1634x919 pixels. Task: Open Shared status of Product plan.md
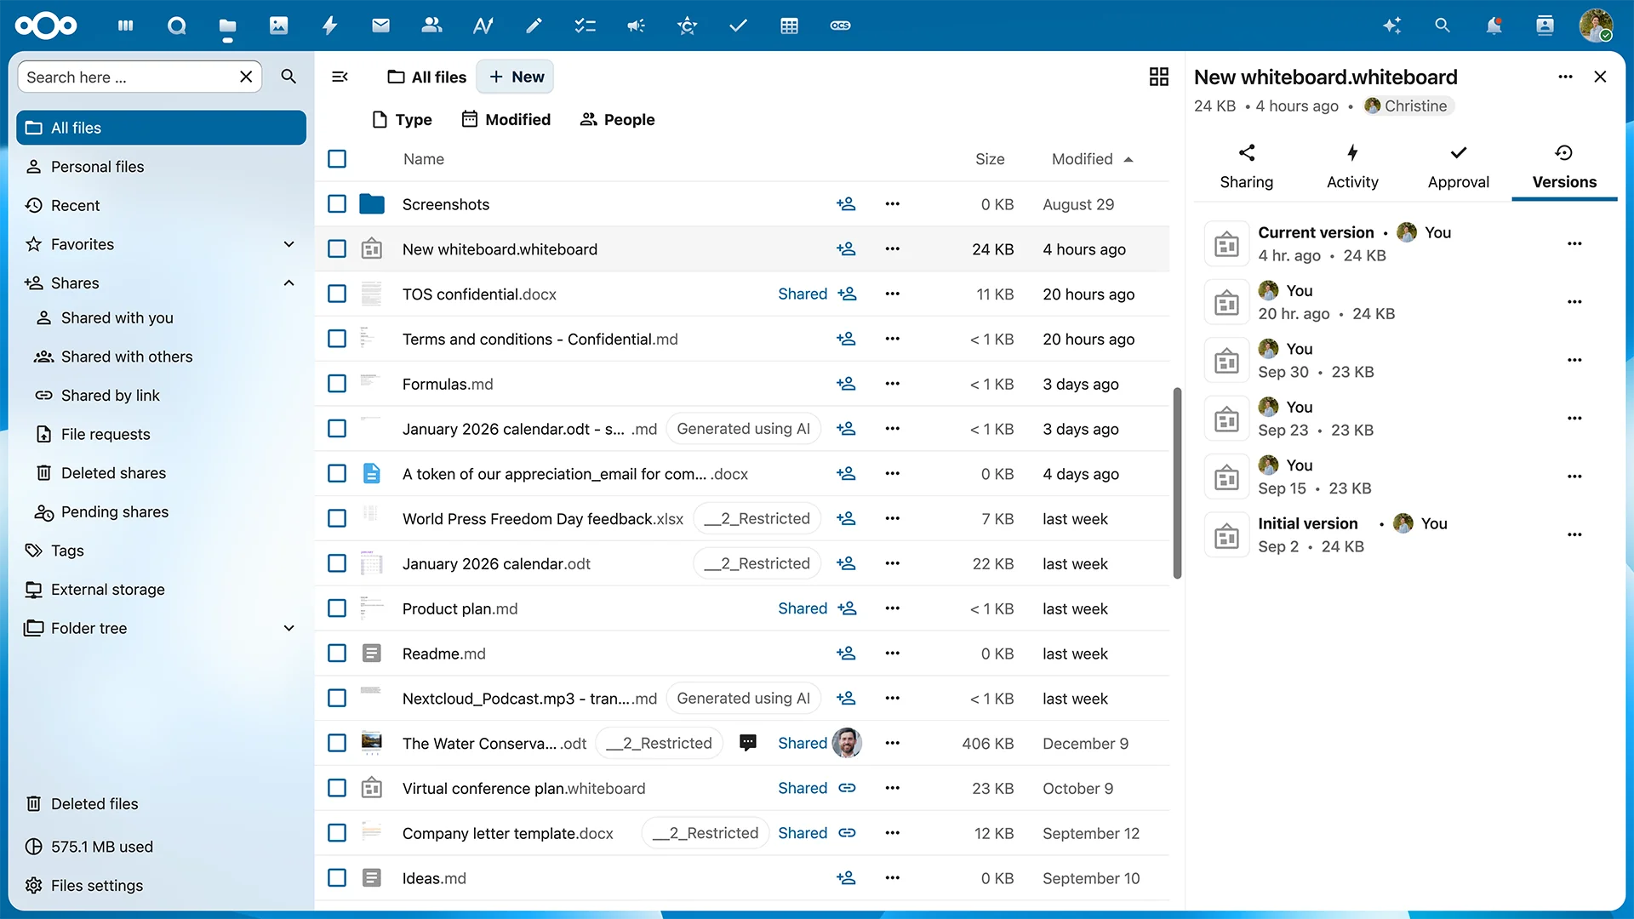(801, 608)
